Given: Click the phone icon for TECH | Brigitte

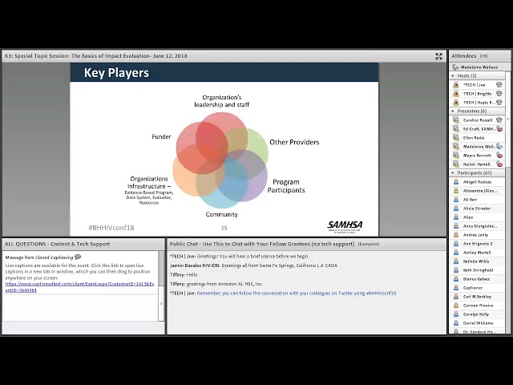Looking at the screenshot, I should click(499, 94).
